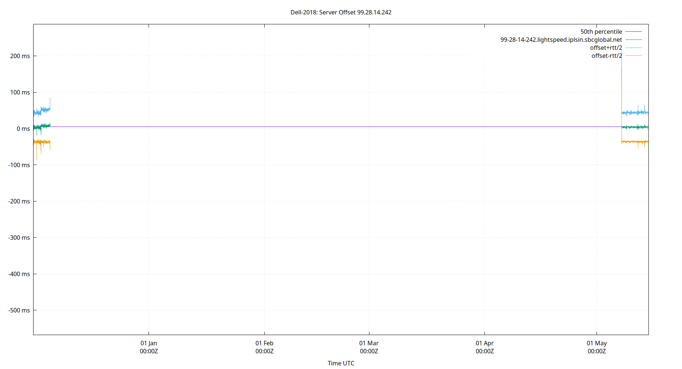
Task: Select the green server offset data trace
Action: coord(634,127)
